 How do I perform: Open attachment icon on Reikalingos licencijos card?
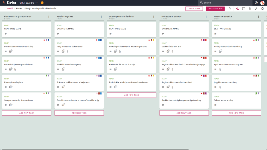point(120,51)
